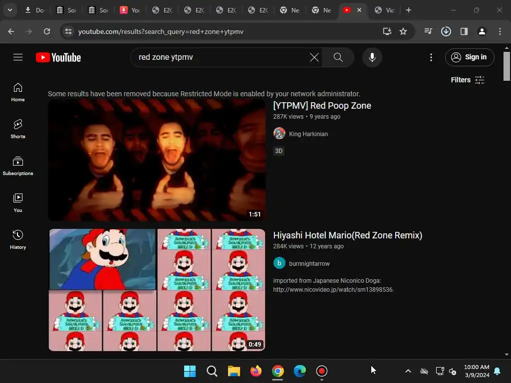The width and height of the screenshot is (511, 383).
Task: View site information icon in address bar
Action: (68, 31)
